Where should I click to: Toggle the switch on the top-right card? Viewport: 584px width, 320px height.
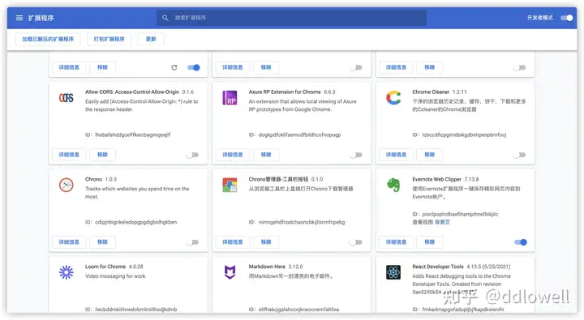click(x=520, y=67)
